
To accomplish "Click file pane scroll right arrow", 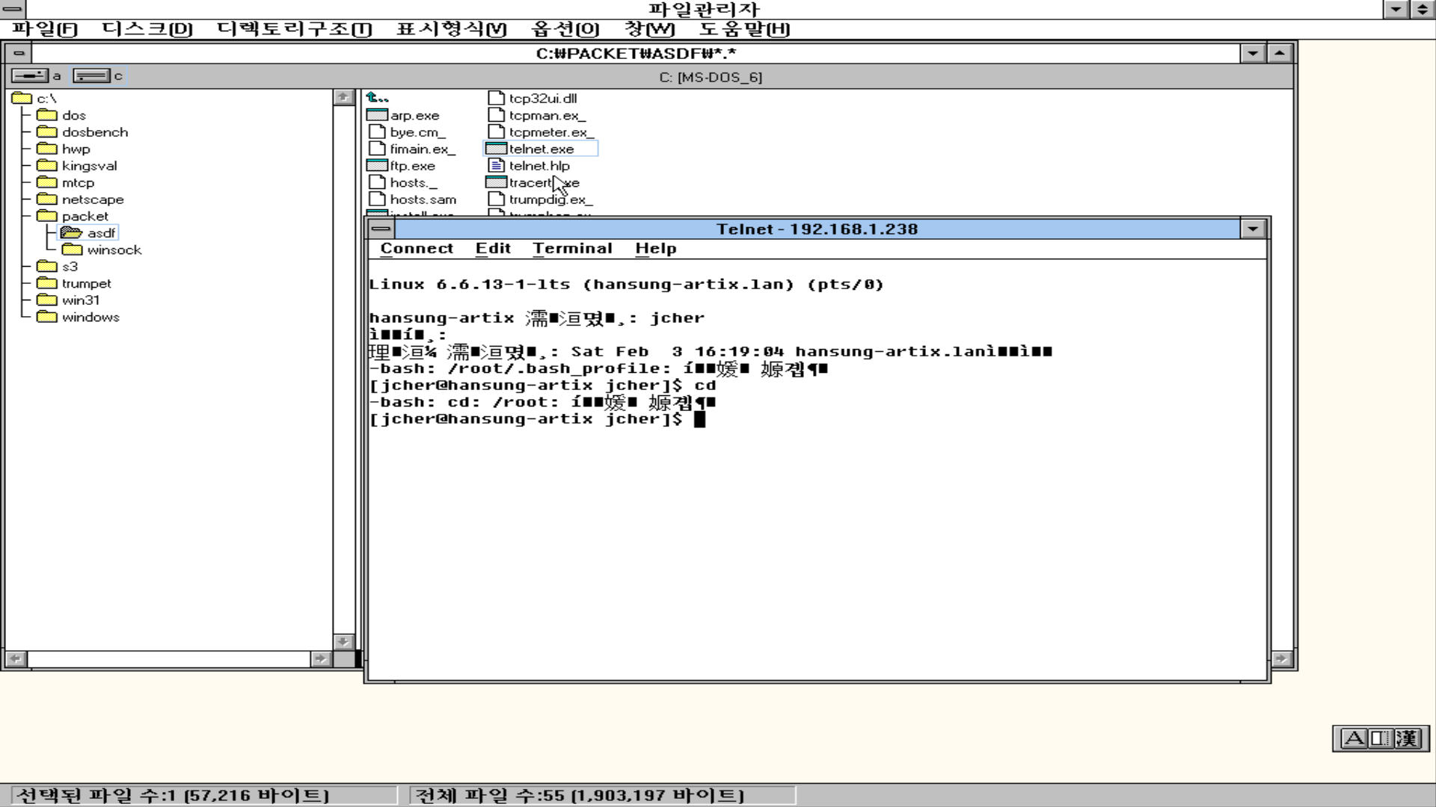I will pyautogui.click(x=1282, y=658).
